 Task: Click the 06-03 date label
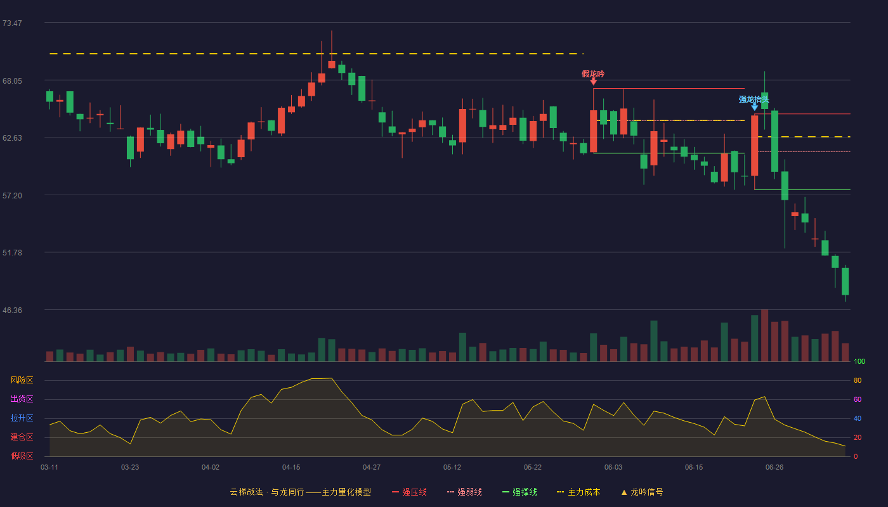coord(613,467)
